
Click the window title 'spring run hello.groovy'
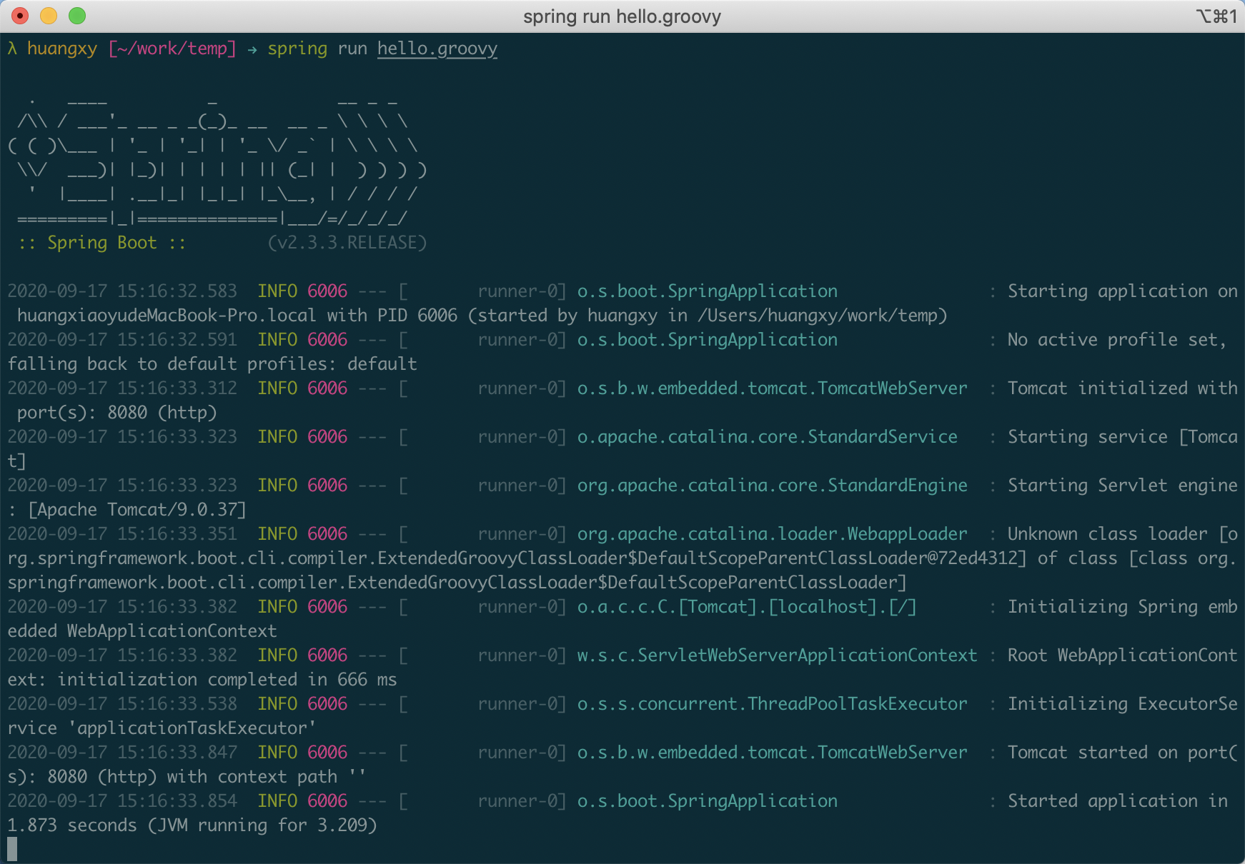(622, 16)
